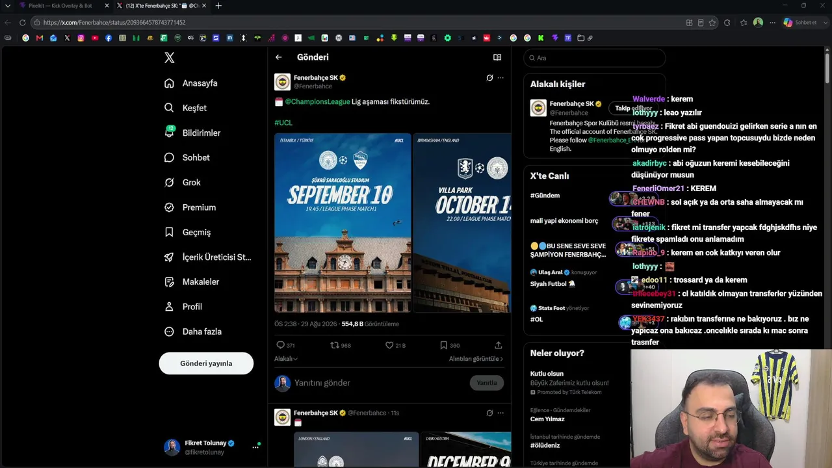Click the browser address bar URL
The width and height of the screenshot is (832, 468).
(x=114, y=22)
